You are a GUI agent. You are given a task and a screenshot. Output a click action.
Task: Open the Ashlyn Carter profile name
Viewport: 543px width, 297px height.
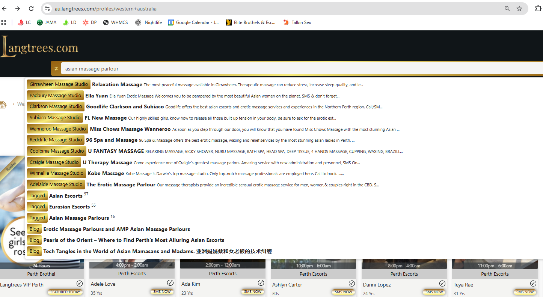coord(287,285)
